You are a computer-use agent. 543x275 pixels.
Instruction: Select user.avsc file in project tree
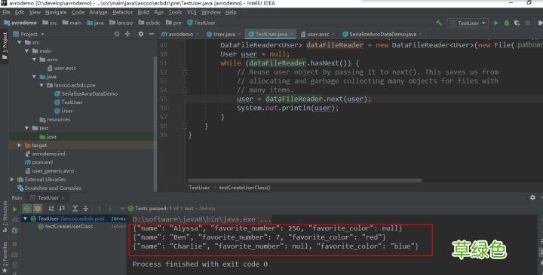[x=62, y=68]
